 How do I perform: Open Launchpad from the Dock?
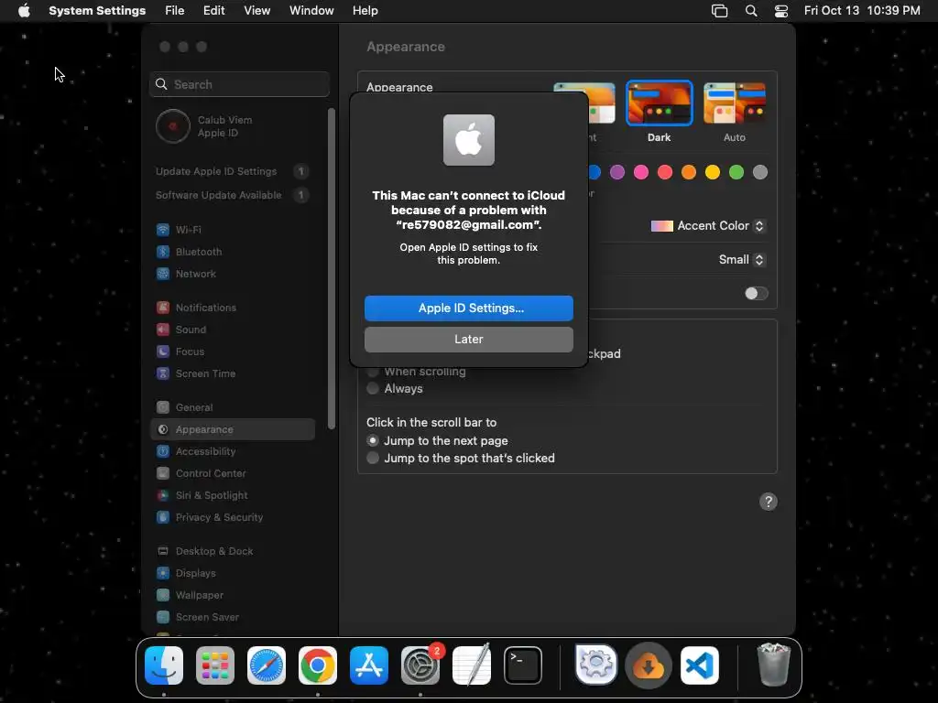[215, 665]
